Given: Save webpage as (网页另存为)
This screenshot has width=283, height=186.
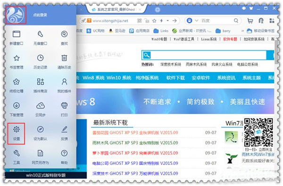Looking at the screenshot, I should pos(40,157).
